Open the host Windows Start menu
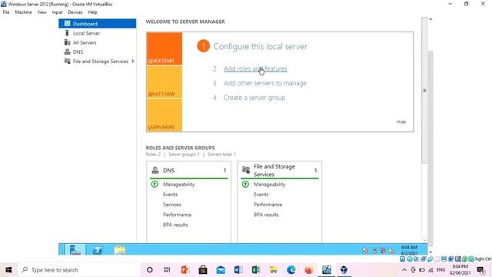This screenshot has width=492, height=277. click(8, 270)
